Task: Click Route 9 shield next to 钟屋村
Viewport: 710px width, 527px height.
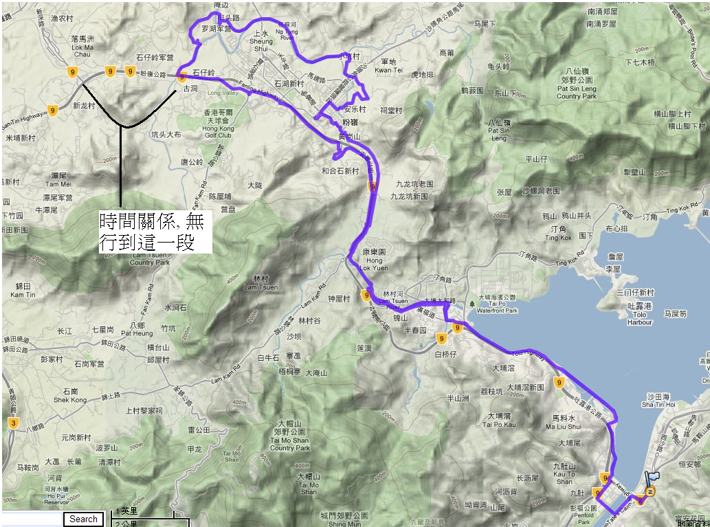Action: (366, 295)
